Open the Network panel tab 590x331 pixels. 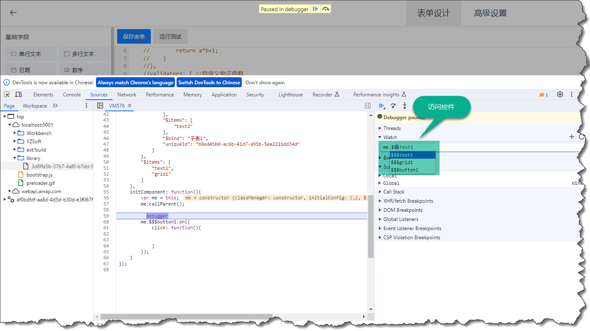[127, 95]
